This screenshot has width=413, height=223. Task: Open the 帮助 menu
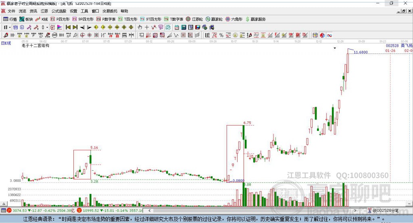coord(124,11)
